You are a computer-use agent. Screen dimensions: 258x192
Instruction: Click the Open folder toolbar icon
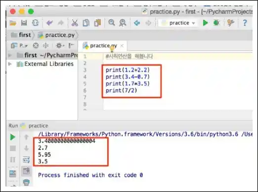click(x=13, y=23)
